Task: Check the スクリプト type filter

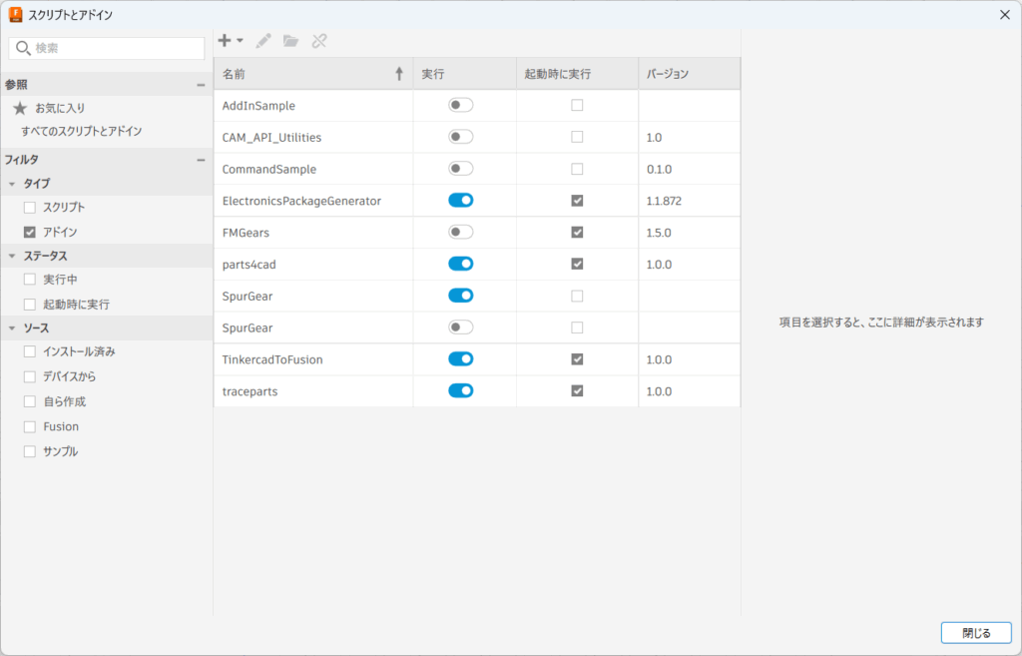Action: point(29,208)
